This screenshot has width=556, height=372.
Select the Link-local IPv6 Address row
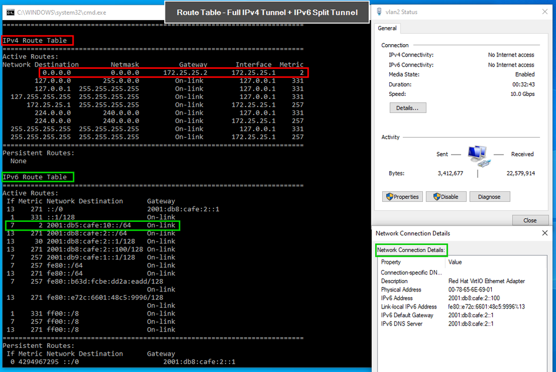click(461, 307)
